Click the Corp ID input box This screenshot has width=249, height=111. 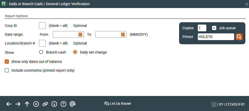coord(42,26)
